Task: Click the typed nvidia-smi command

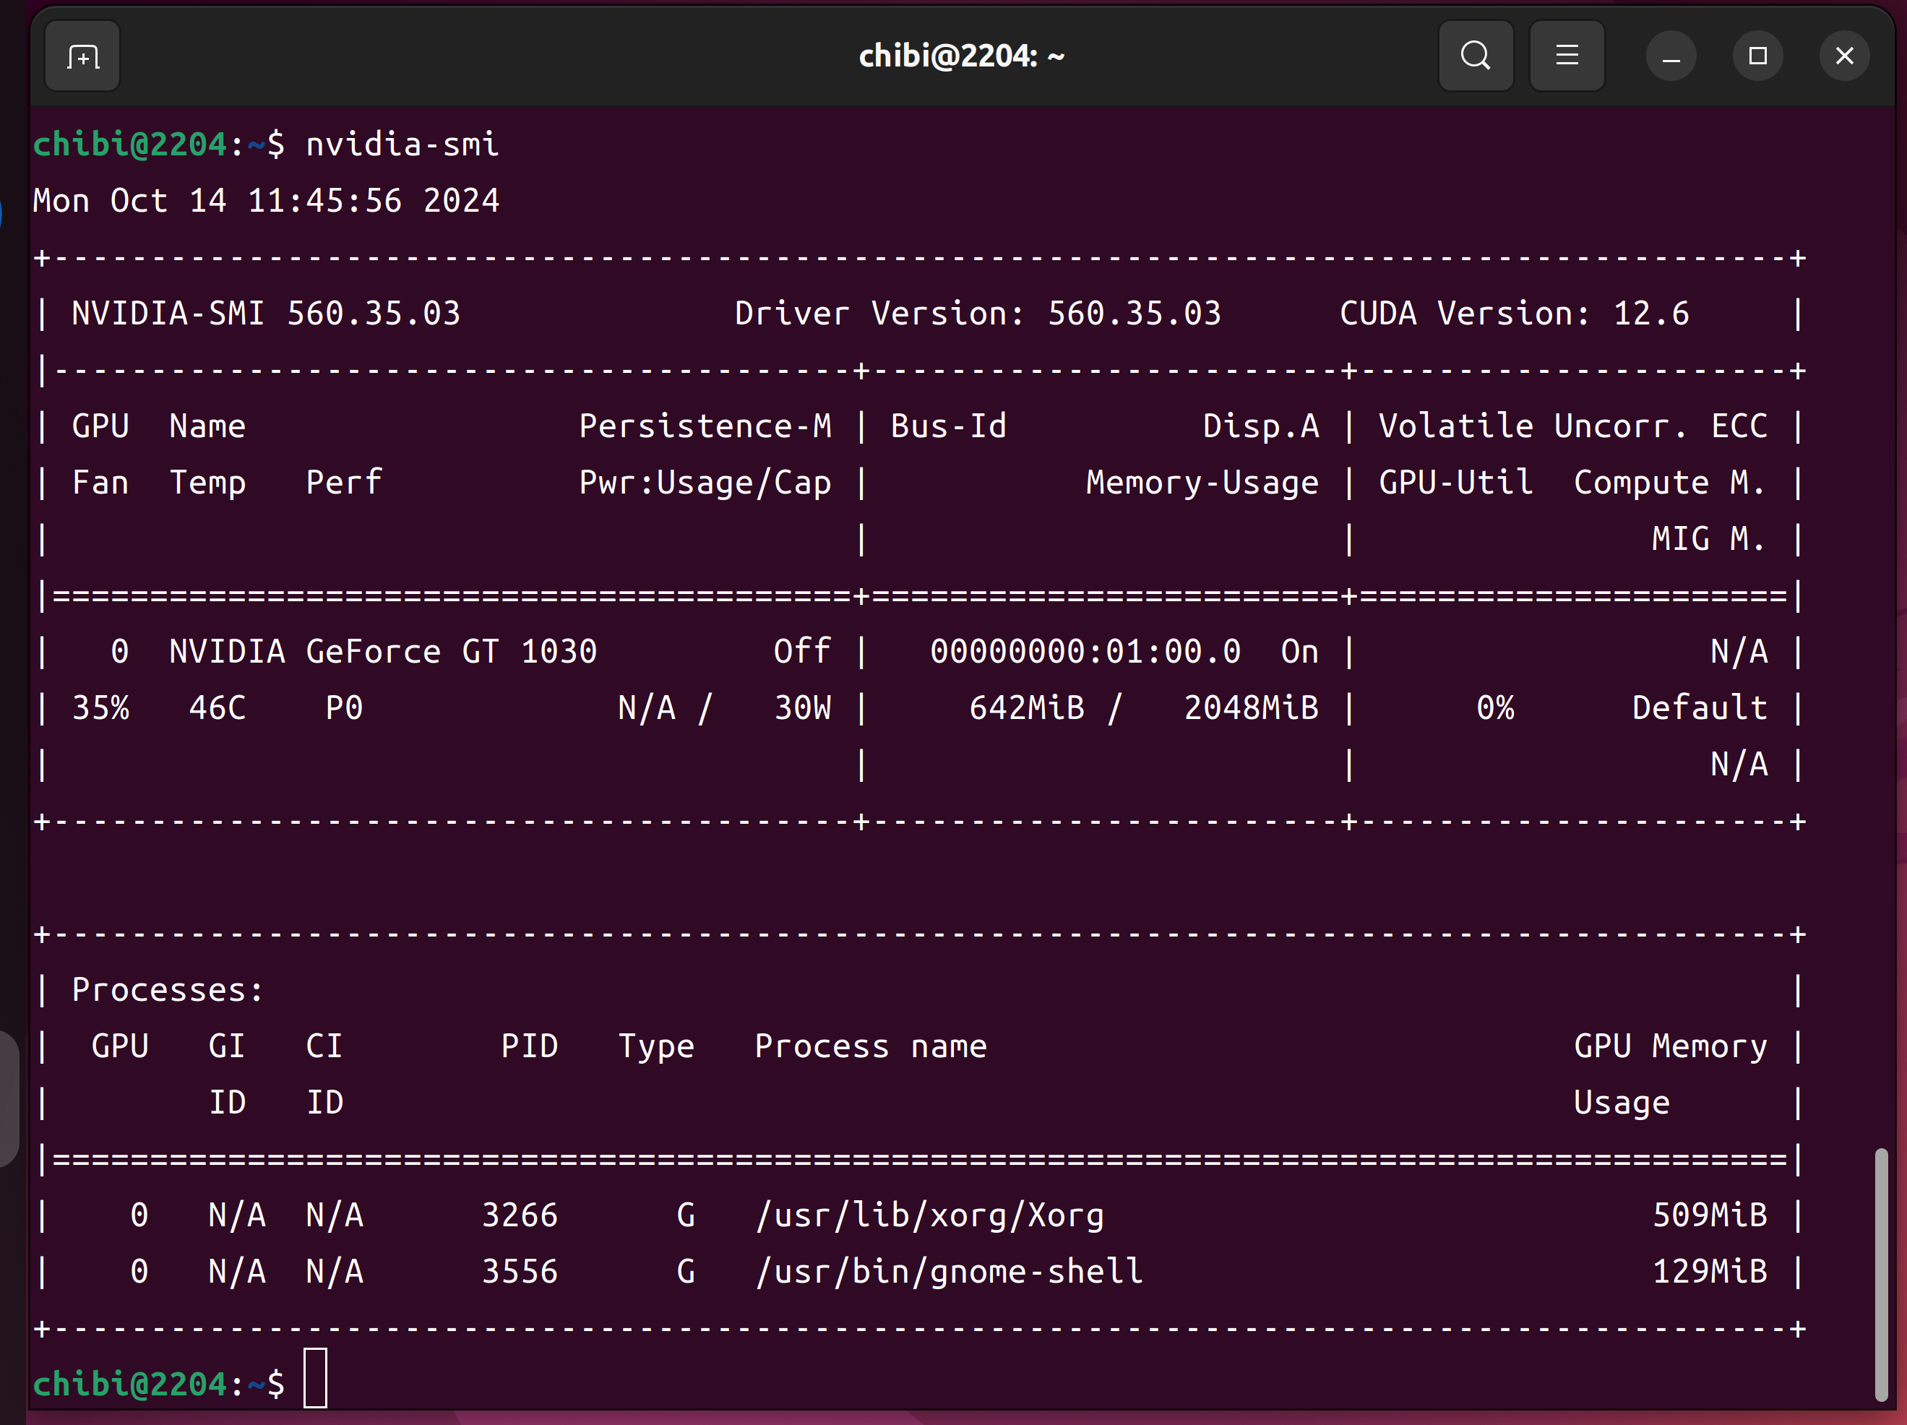Action: pos(402,145)
